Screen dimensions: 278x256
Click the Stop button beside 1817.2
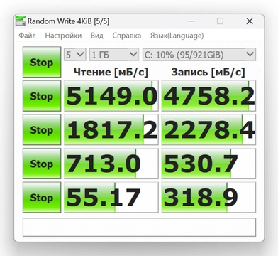(42, 129)
